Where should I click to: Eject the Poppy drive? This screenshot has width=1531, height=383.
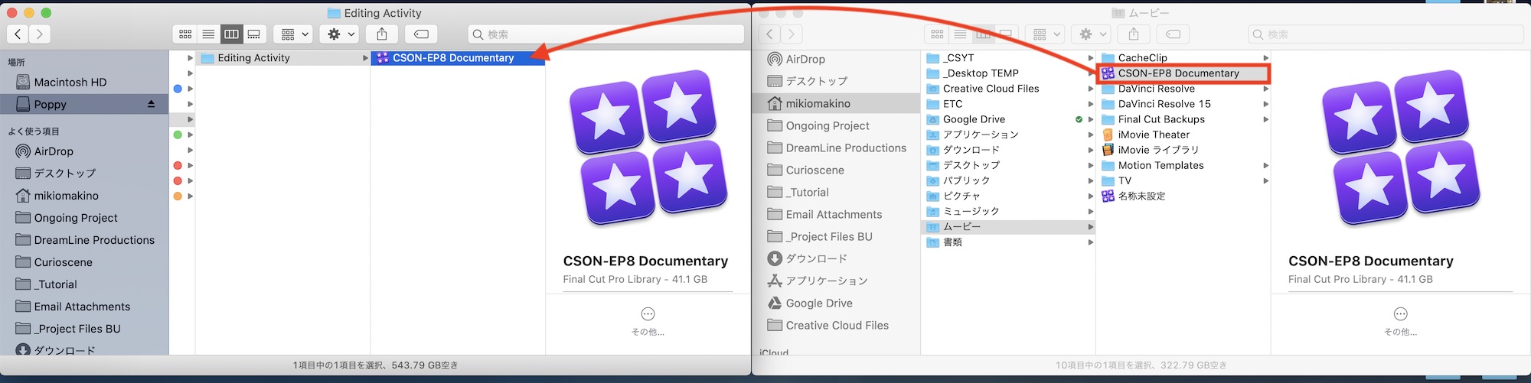point(151,104)
